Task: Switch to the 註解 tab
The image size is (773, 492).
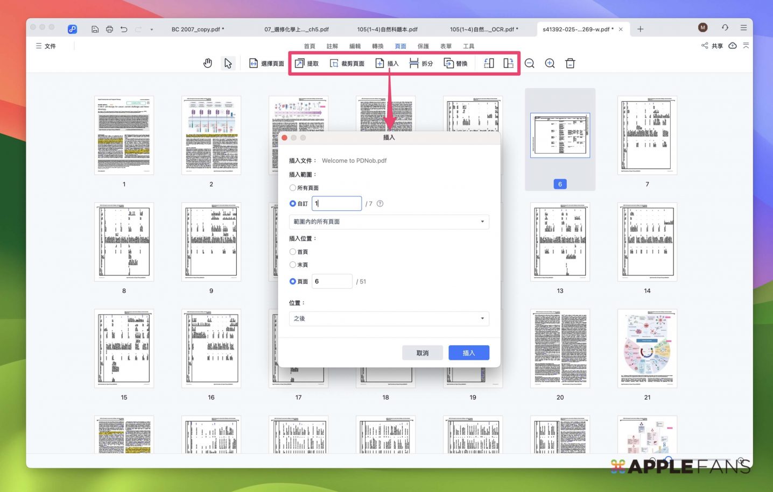Action: pyautogui.click(x=332, y=46)
